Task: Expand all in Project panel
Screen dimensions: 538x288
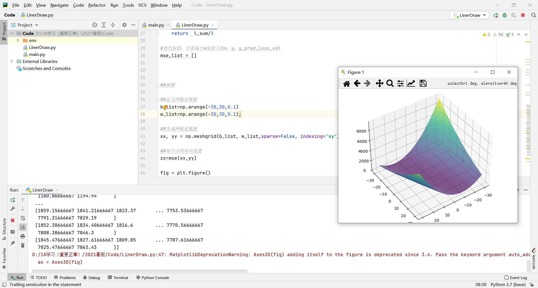Action: pos(104,25)
